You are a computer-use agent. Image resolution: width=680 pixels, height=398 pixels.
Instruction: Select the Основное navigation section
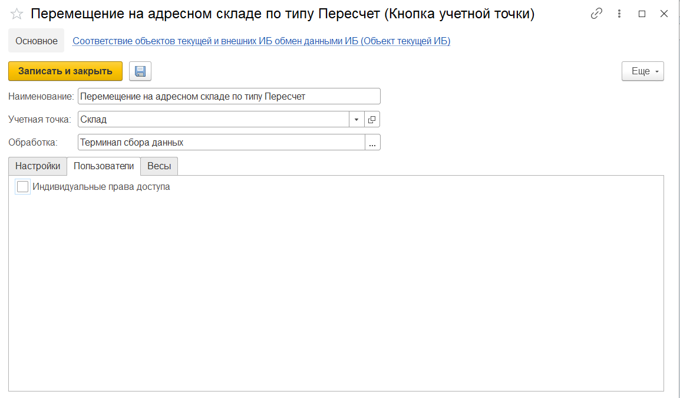coord(37,41)
